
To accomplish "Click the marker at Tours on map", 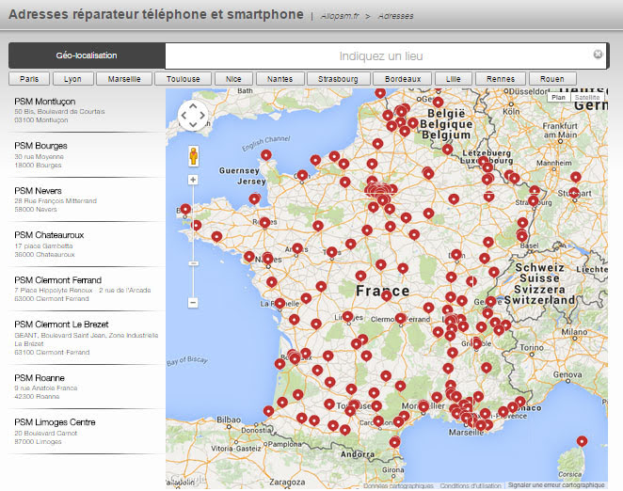I will click(x=332, y=252).
